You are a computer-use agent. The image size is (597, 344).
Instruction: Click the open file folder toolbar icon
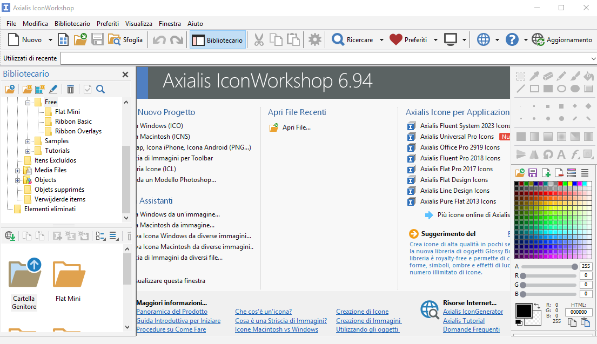click(x=81, y=39)
